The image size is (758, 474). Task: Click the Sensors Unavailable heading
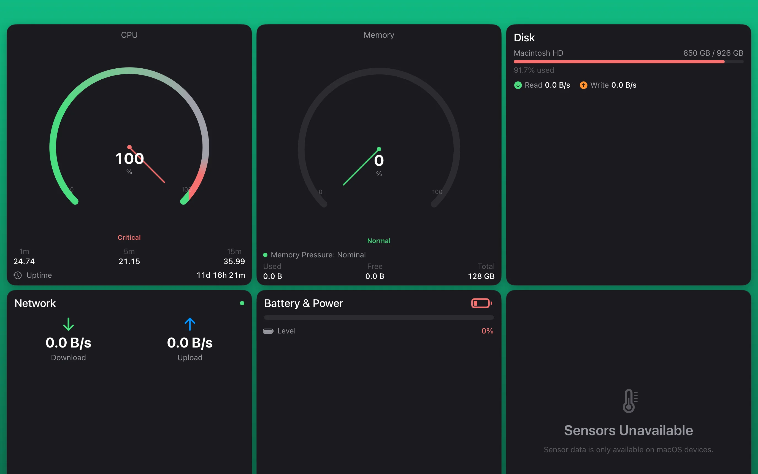[x=628, y=430]
